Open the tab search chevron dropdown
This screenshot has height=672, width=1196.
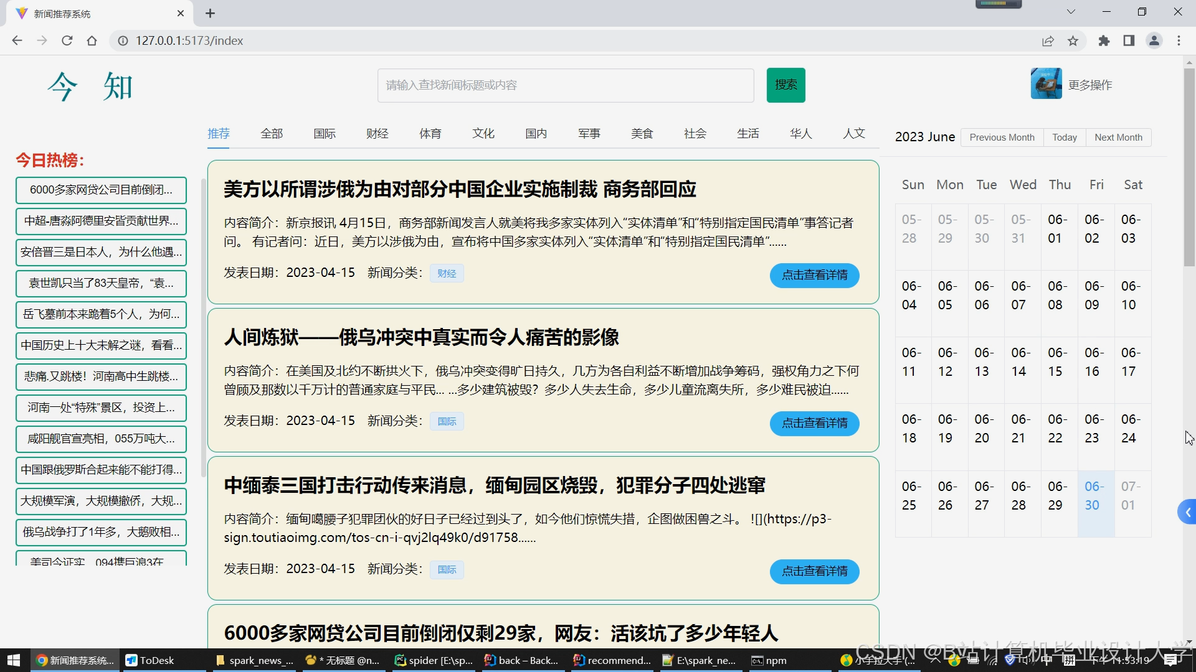(x=1071, y=12)
